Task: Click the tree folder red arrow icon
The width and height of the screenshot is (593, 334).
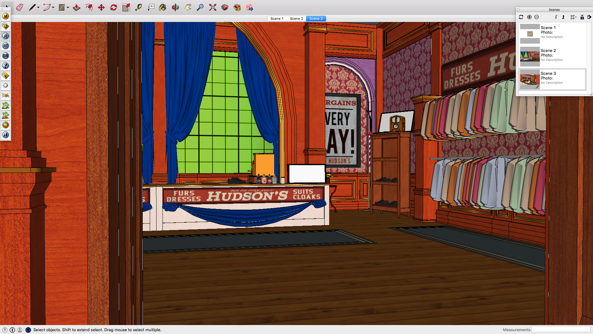Action: click(6, 115)
